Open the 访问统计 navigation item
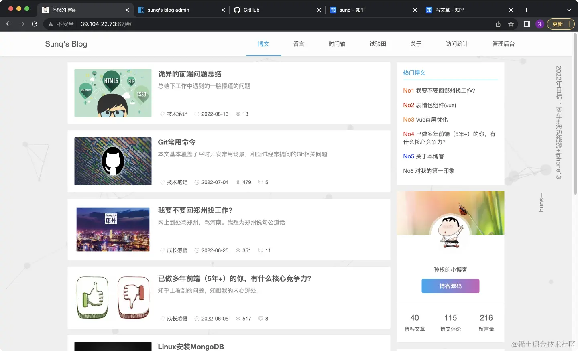Image resolution: width=578 pixels, height=351 pixels. click(x=457, y=44)
